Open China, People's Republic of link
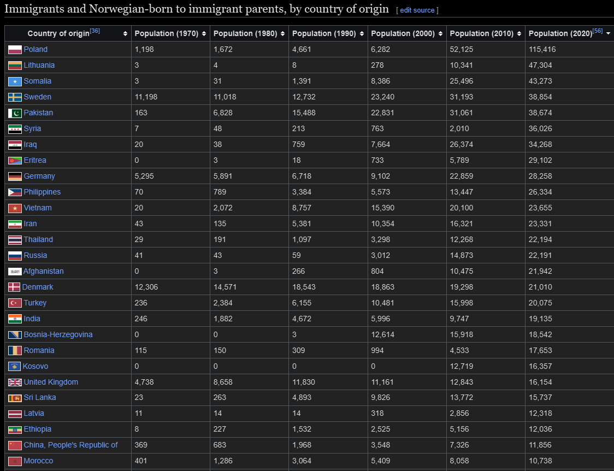The image size is (614, 471). (x=71, y=445)
